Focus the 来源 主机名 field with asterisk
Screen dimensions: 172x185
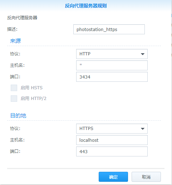[x=112, y=65]
